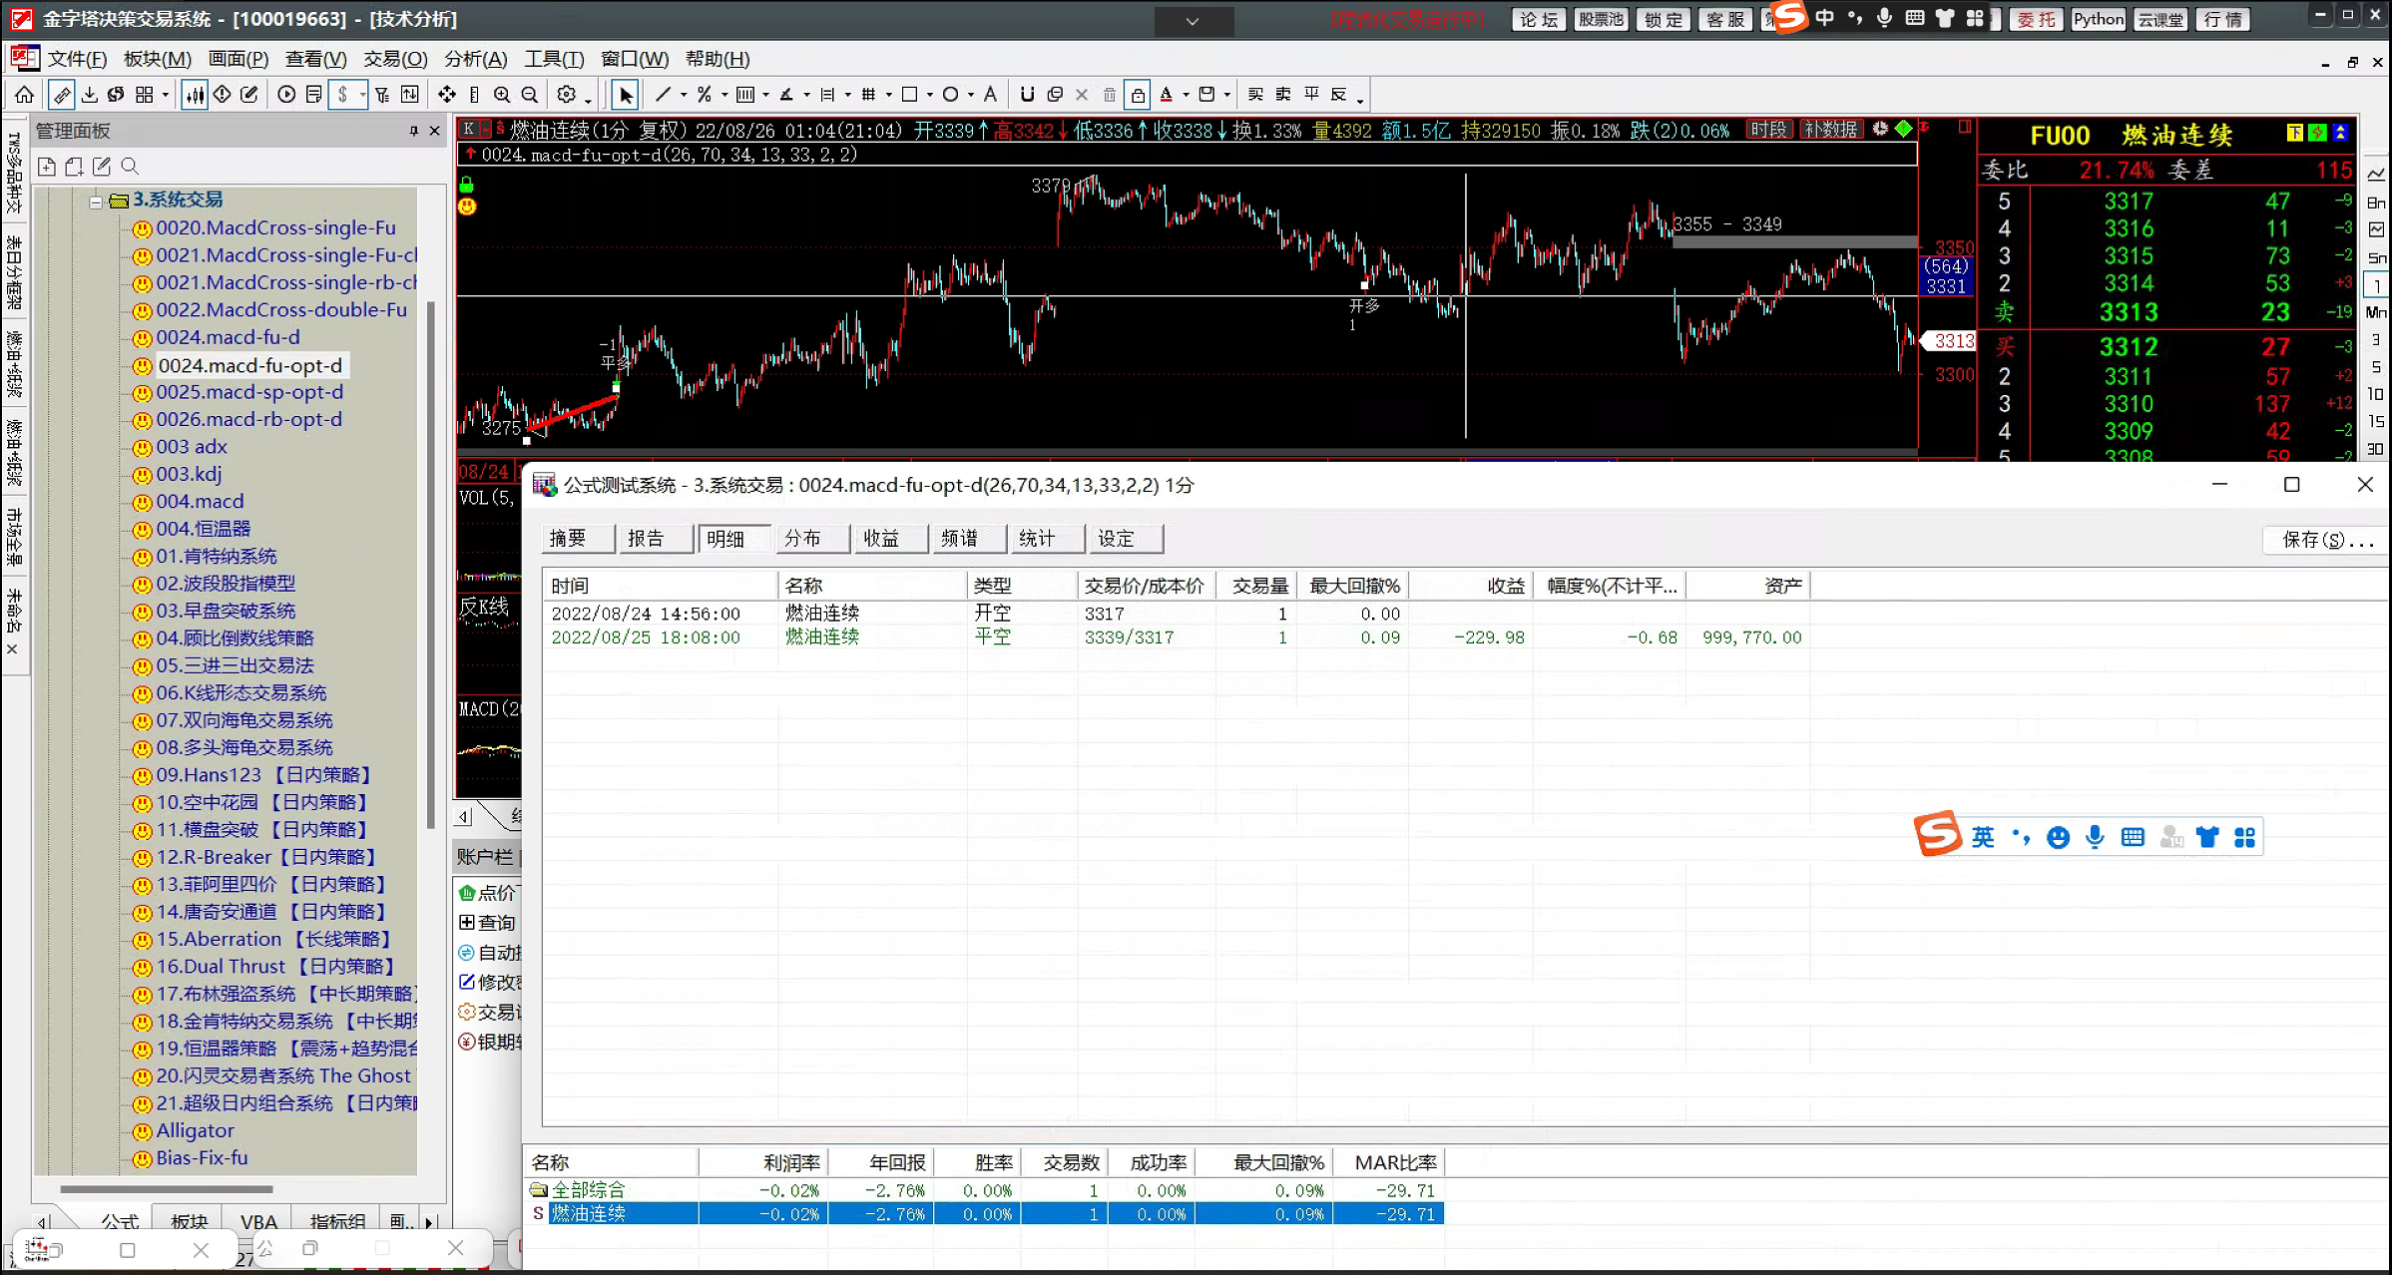Select 0025.macd-sp-opt-d in tree
The image size is (2392, 1275).
click(x=249, y=392)
